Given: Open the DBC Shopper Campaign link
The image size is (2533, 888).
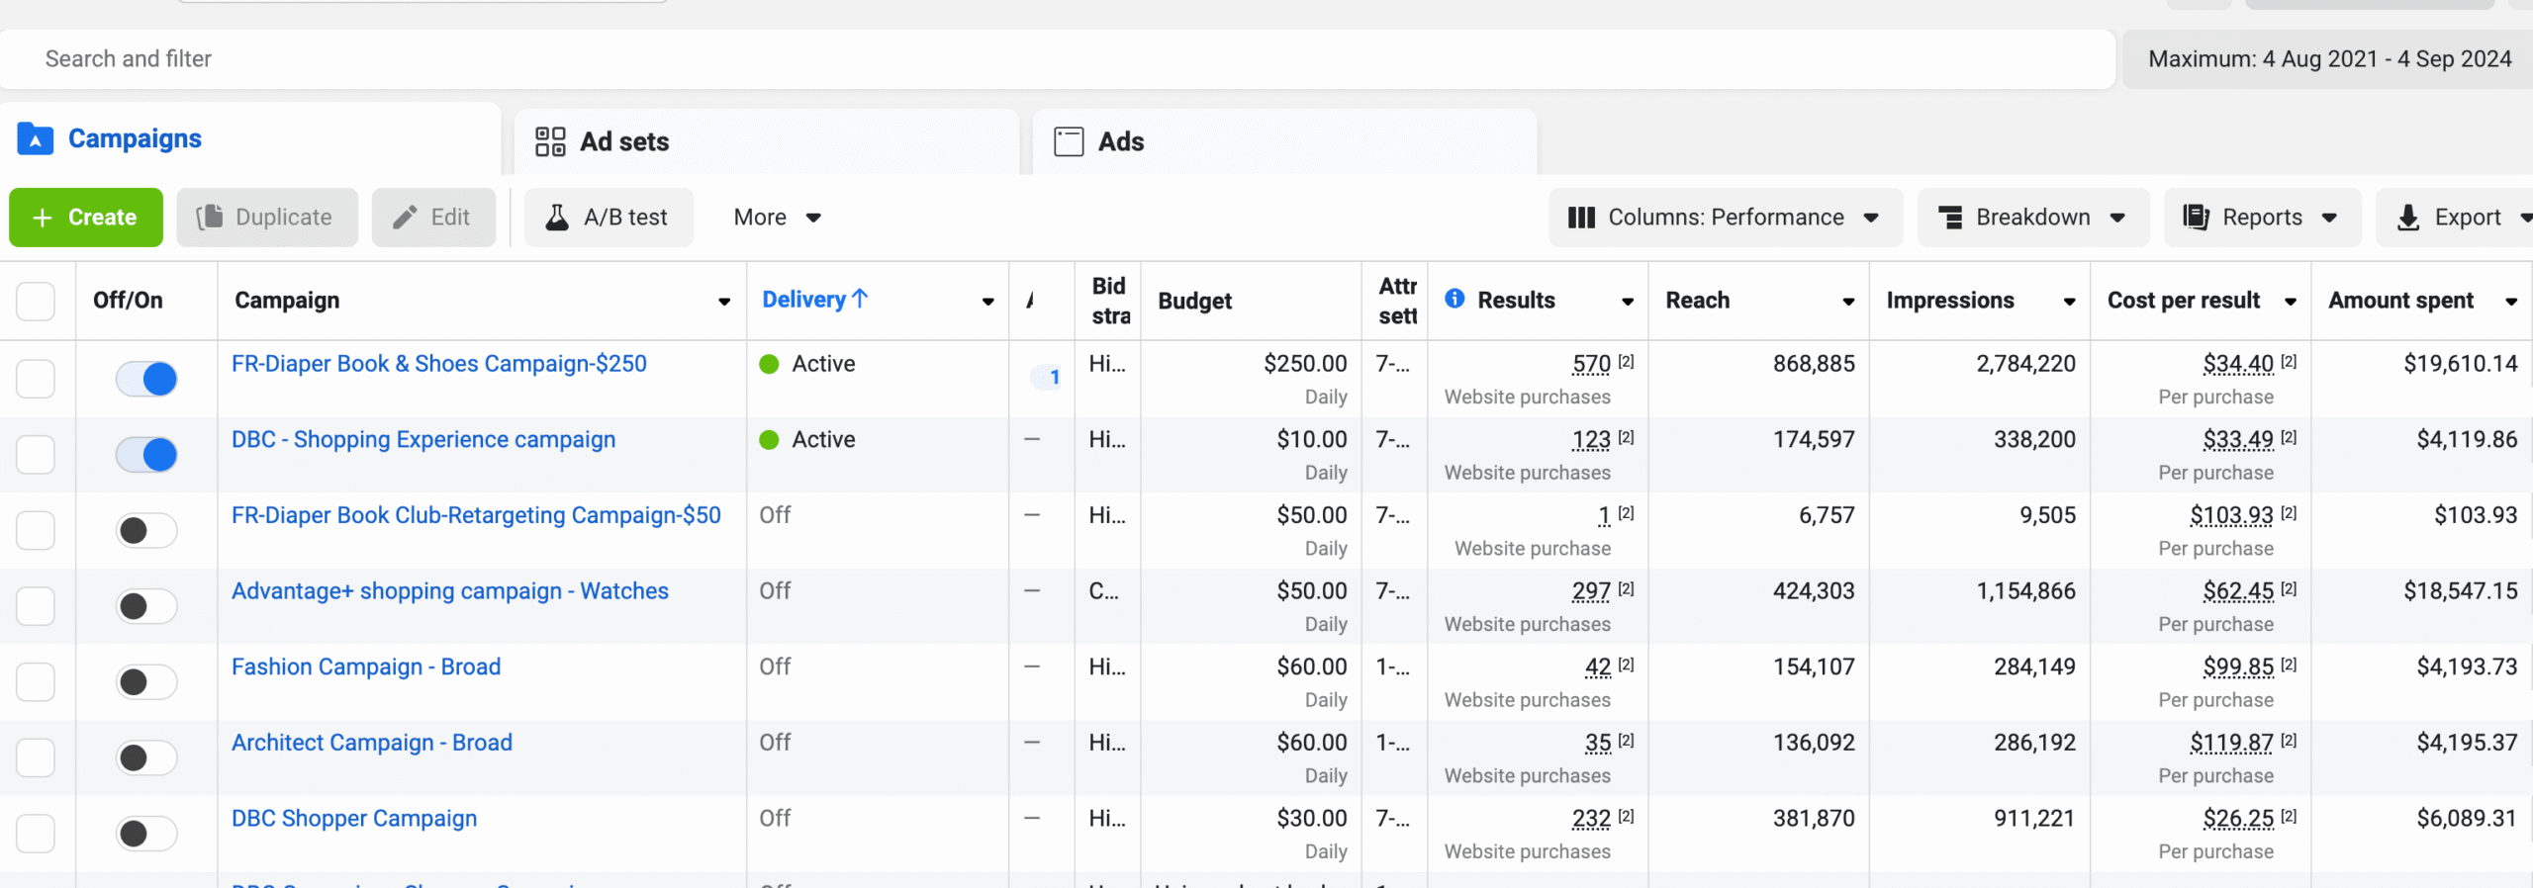Looking at the screenshot, I should coord(354,819).
